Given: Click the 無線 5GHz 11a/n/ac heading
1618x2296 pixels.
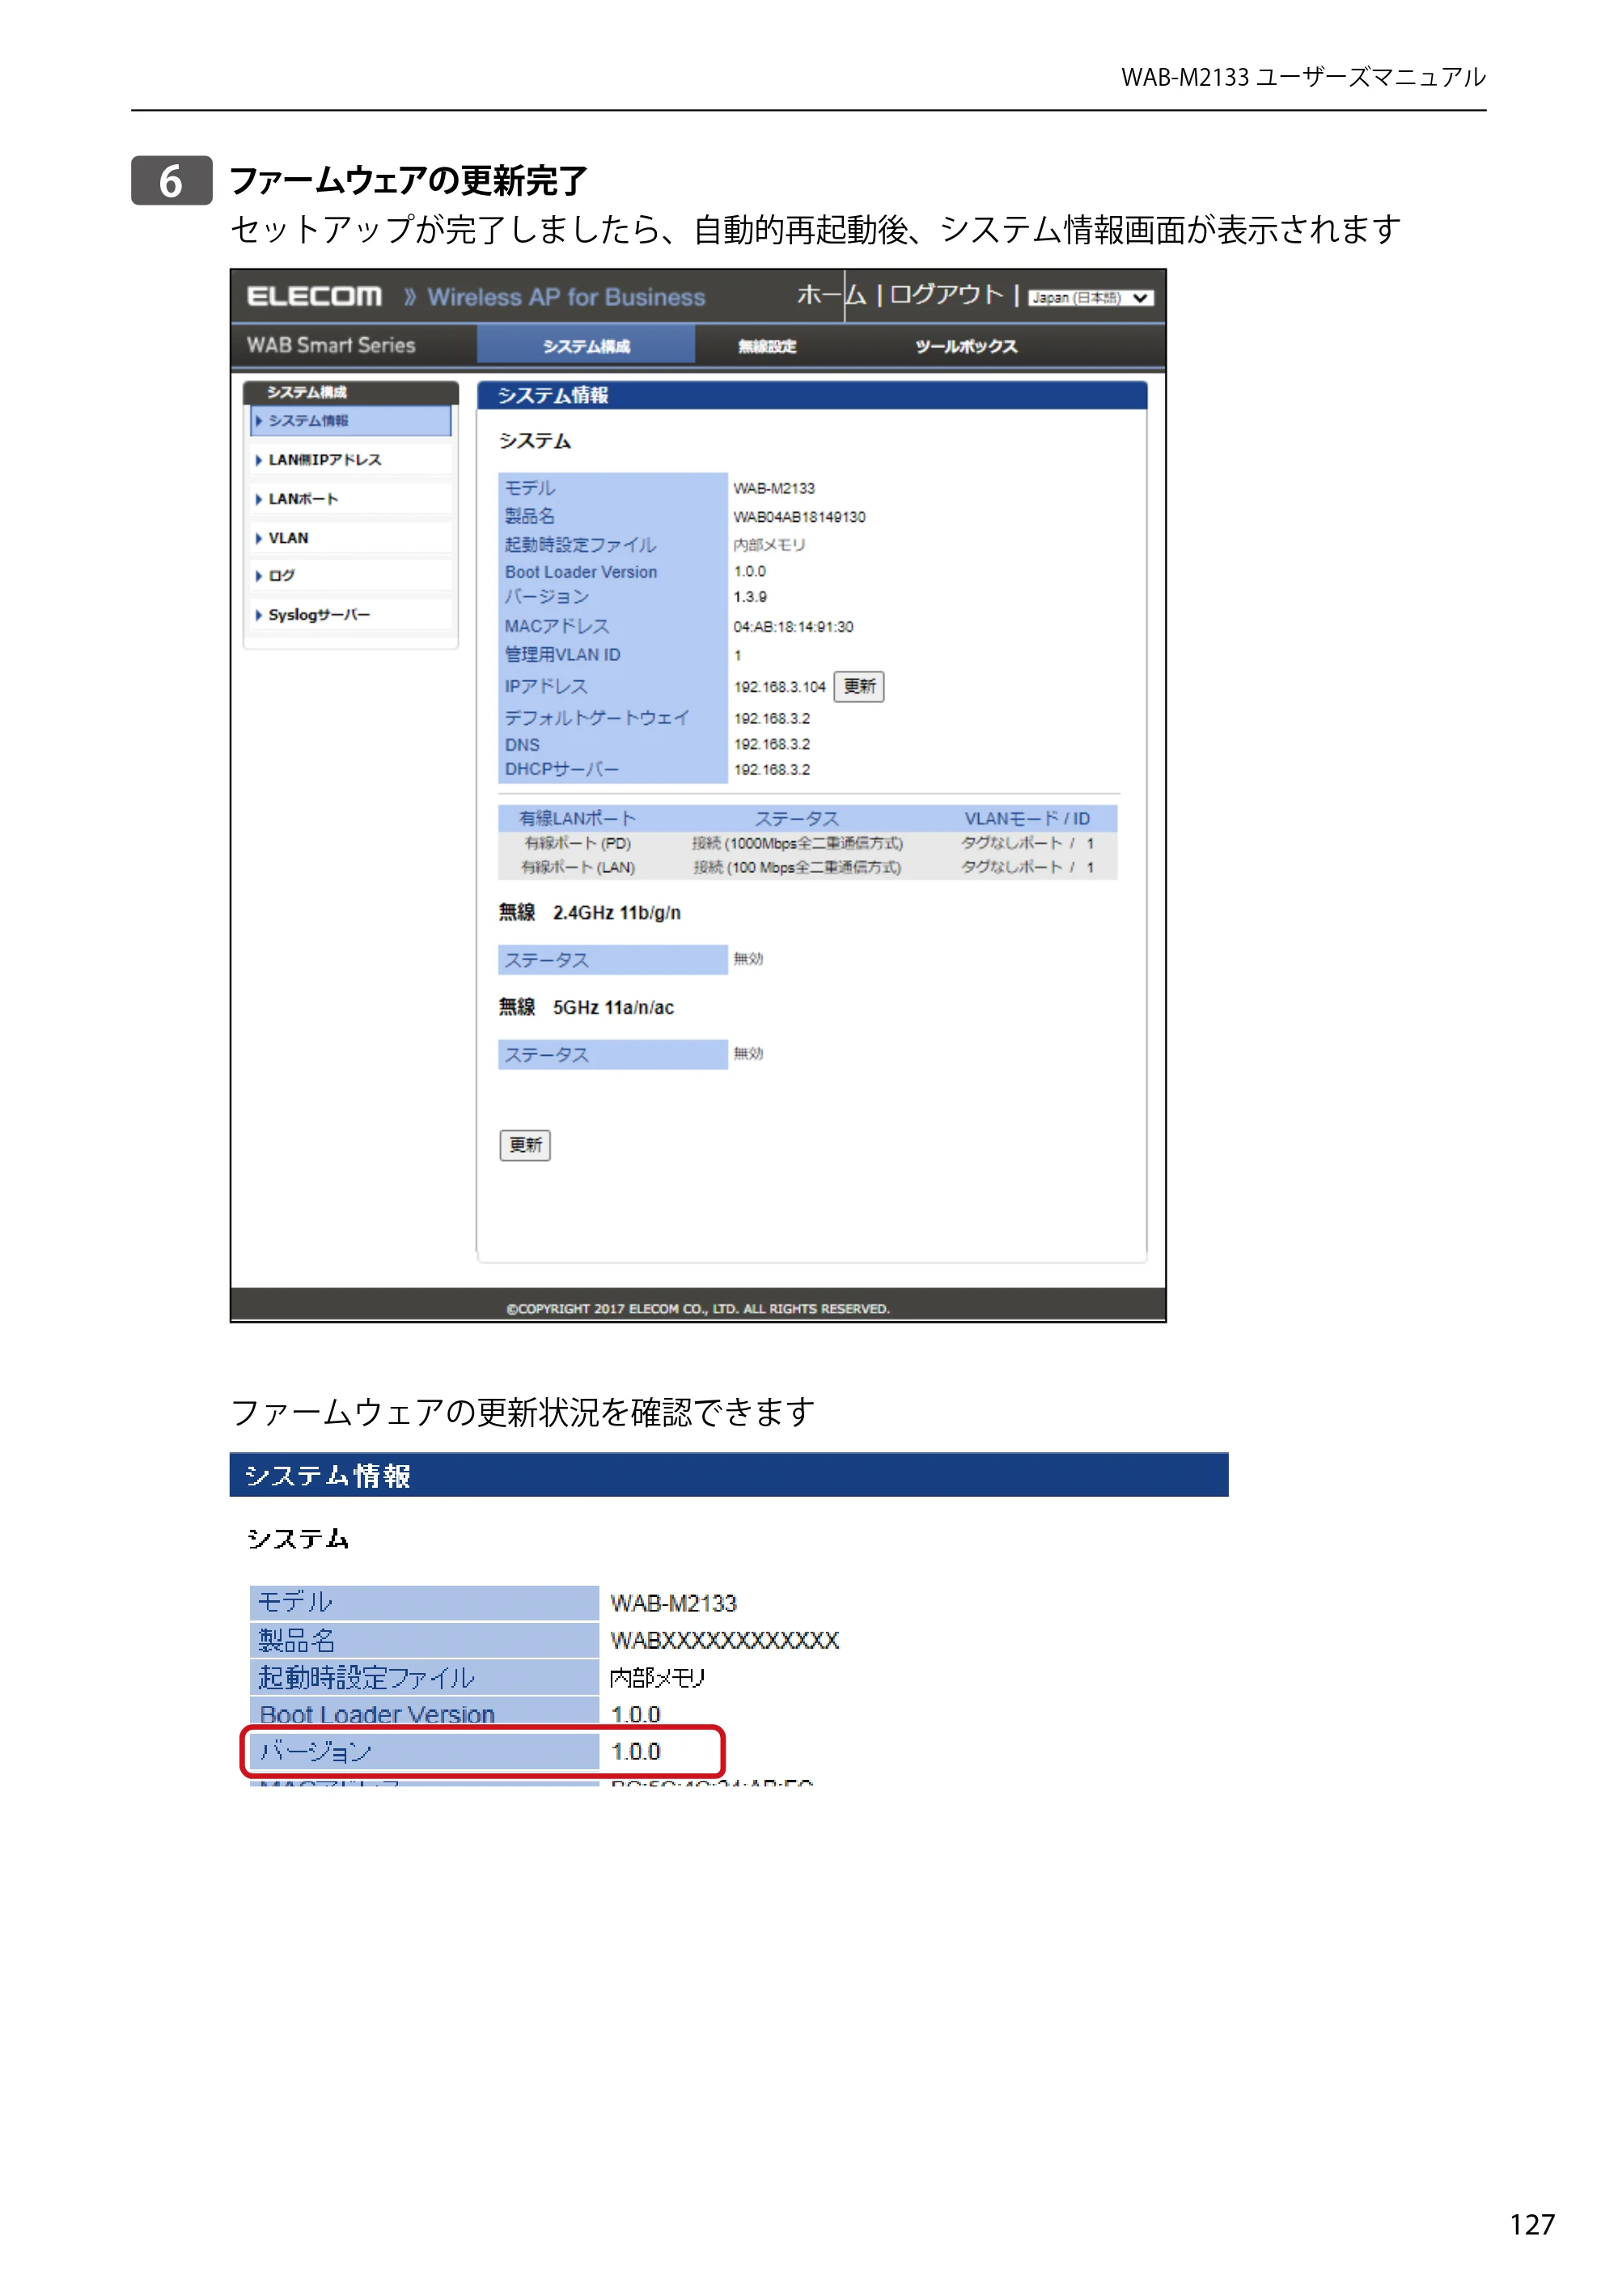Looking at the screenshot, I should point(587,1007).
